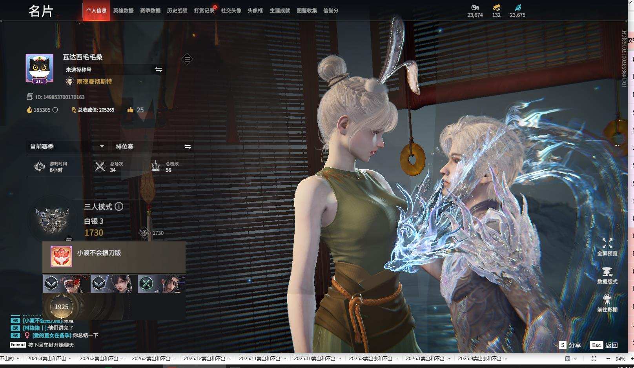Expand the 2025.10卖出和不出 sheet tab arrow

(339, 359)
